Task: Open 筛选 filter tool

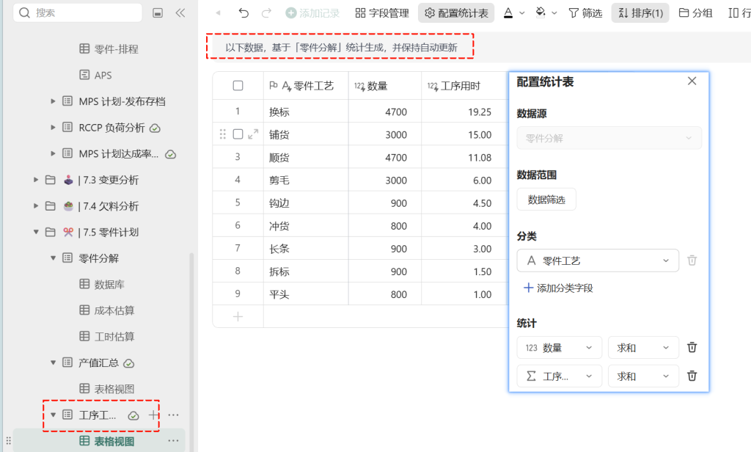Action: [x=585, y=13]
